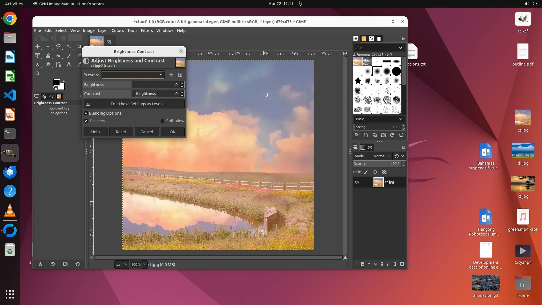This screenshot has height=305, width=542.
Task: Uncheck the Preview checkbox
Action: point(86,121)
